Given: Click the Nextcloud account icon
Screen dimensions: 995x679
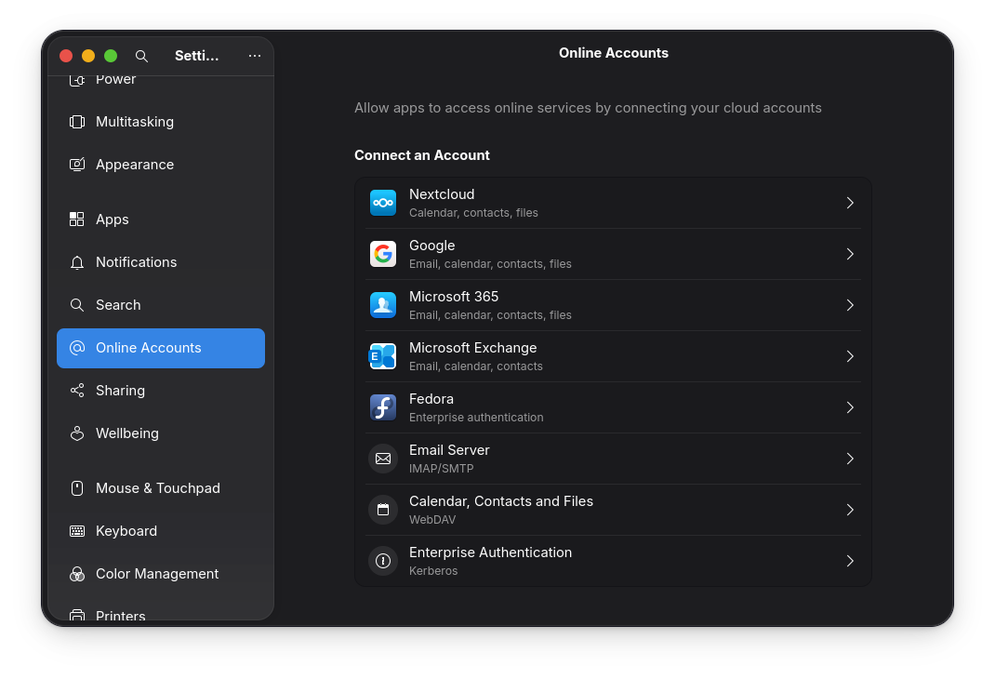Looking at the screenshot, I should pos(383,202).
